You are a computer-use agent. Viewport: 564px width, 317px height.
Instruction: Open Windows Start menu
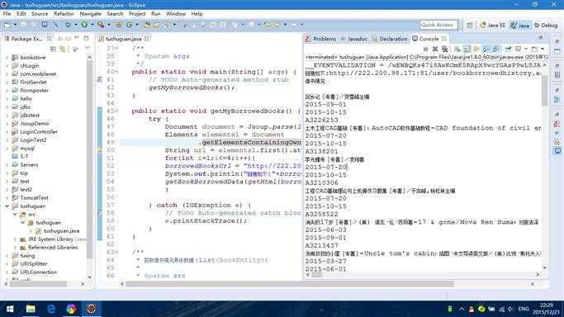10,309
